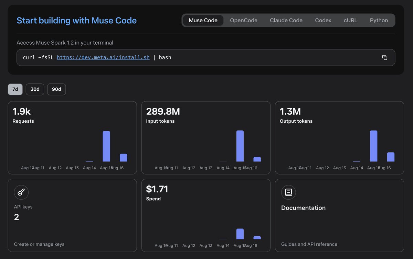Click the Aug 15 bar in Output tokens chart
Screen dimensions: 413x259
(x=373, y=146)
